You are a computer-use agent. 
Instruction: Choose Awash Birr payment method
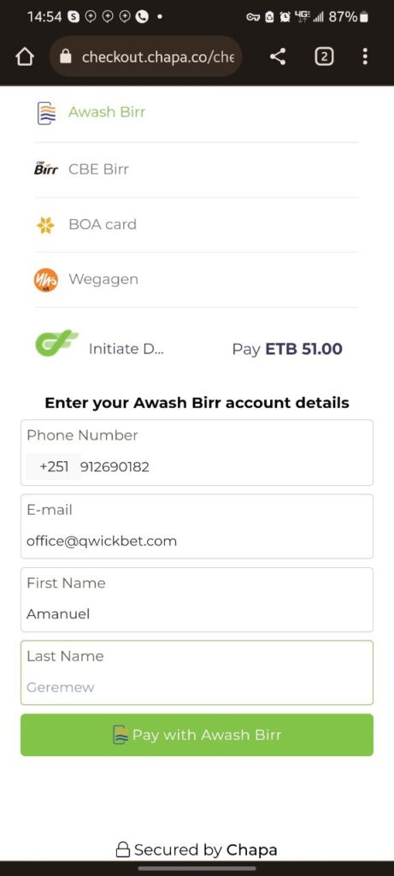tap(197, 112)
